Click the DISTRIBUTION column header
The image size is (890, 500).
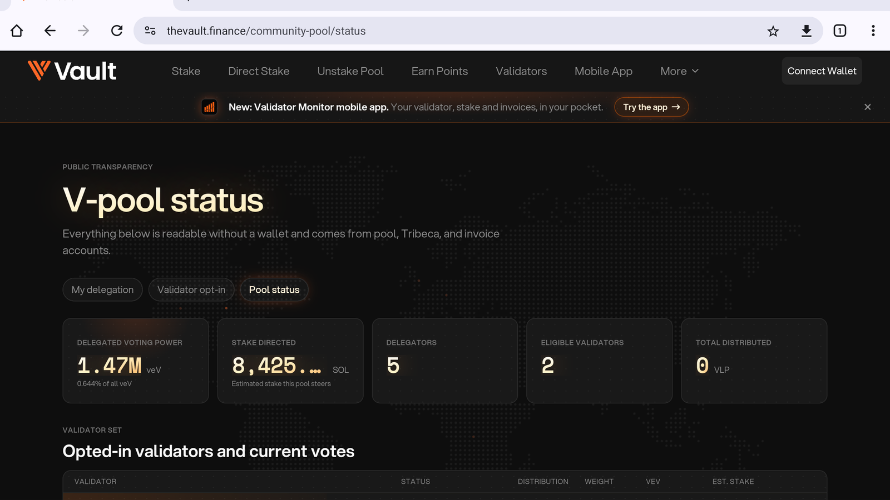543,482
